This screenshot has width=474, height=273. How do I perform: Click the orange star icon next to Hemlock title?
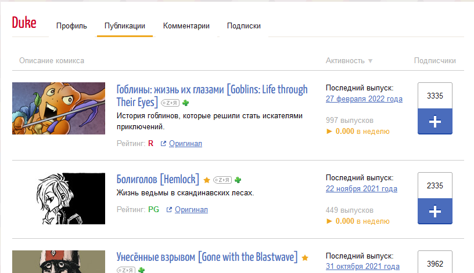coord(207,180)
